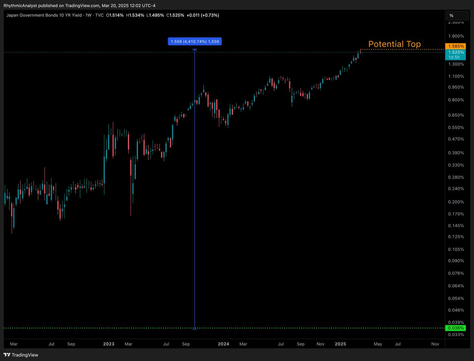Click the opening value O1.514% in header
Viewport: 474px width, 361px height.
tap(115, 15)
